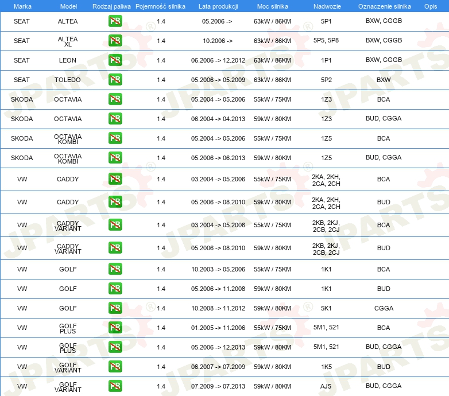
Task: Click the lone CGGA engine code cell
Action: [384, 308]
